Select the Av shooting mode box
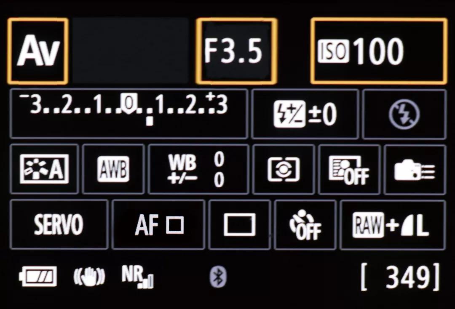455x309 pixels. pos(38,51)
